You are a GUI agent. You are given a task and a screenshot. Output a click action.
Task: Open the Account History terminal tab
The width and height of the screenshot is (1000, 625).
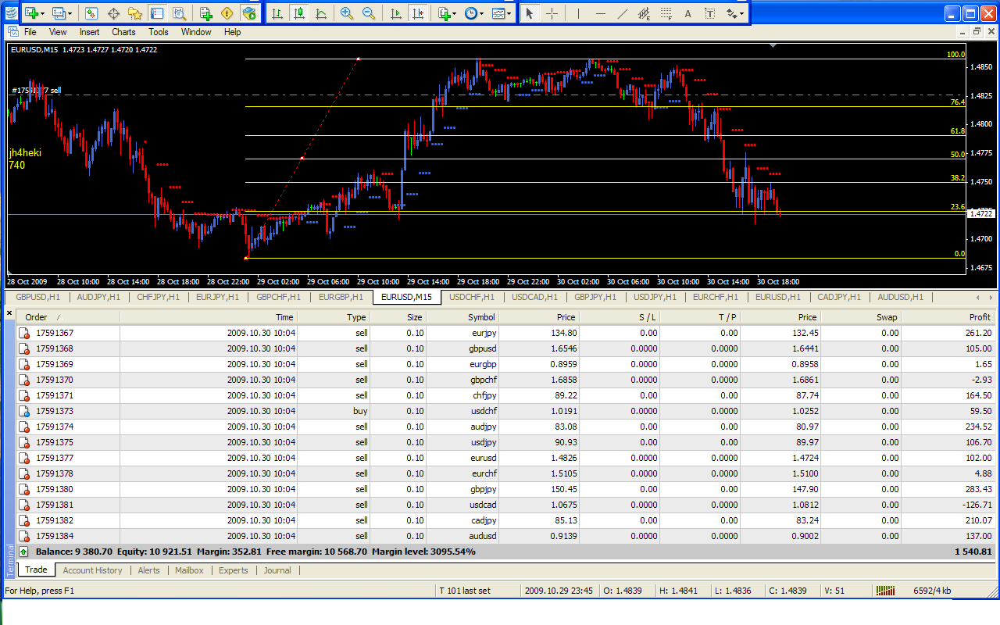92,570
